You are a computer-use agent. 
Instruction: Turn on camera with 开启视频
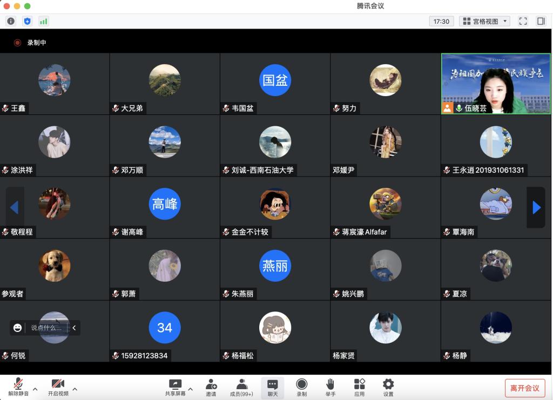coord(58,387)
